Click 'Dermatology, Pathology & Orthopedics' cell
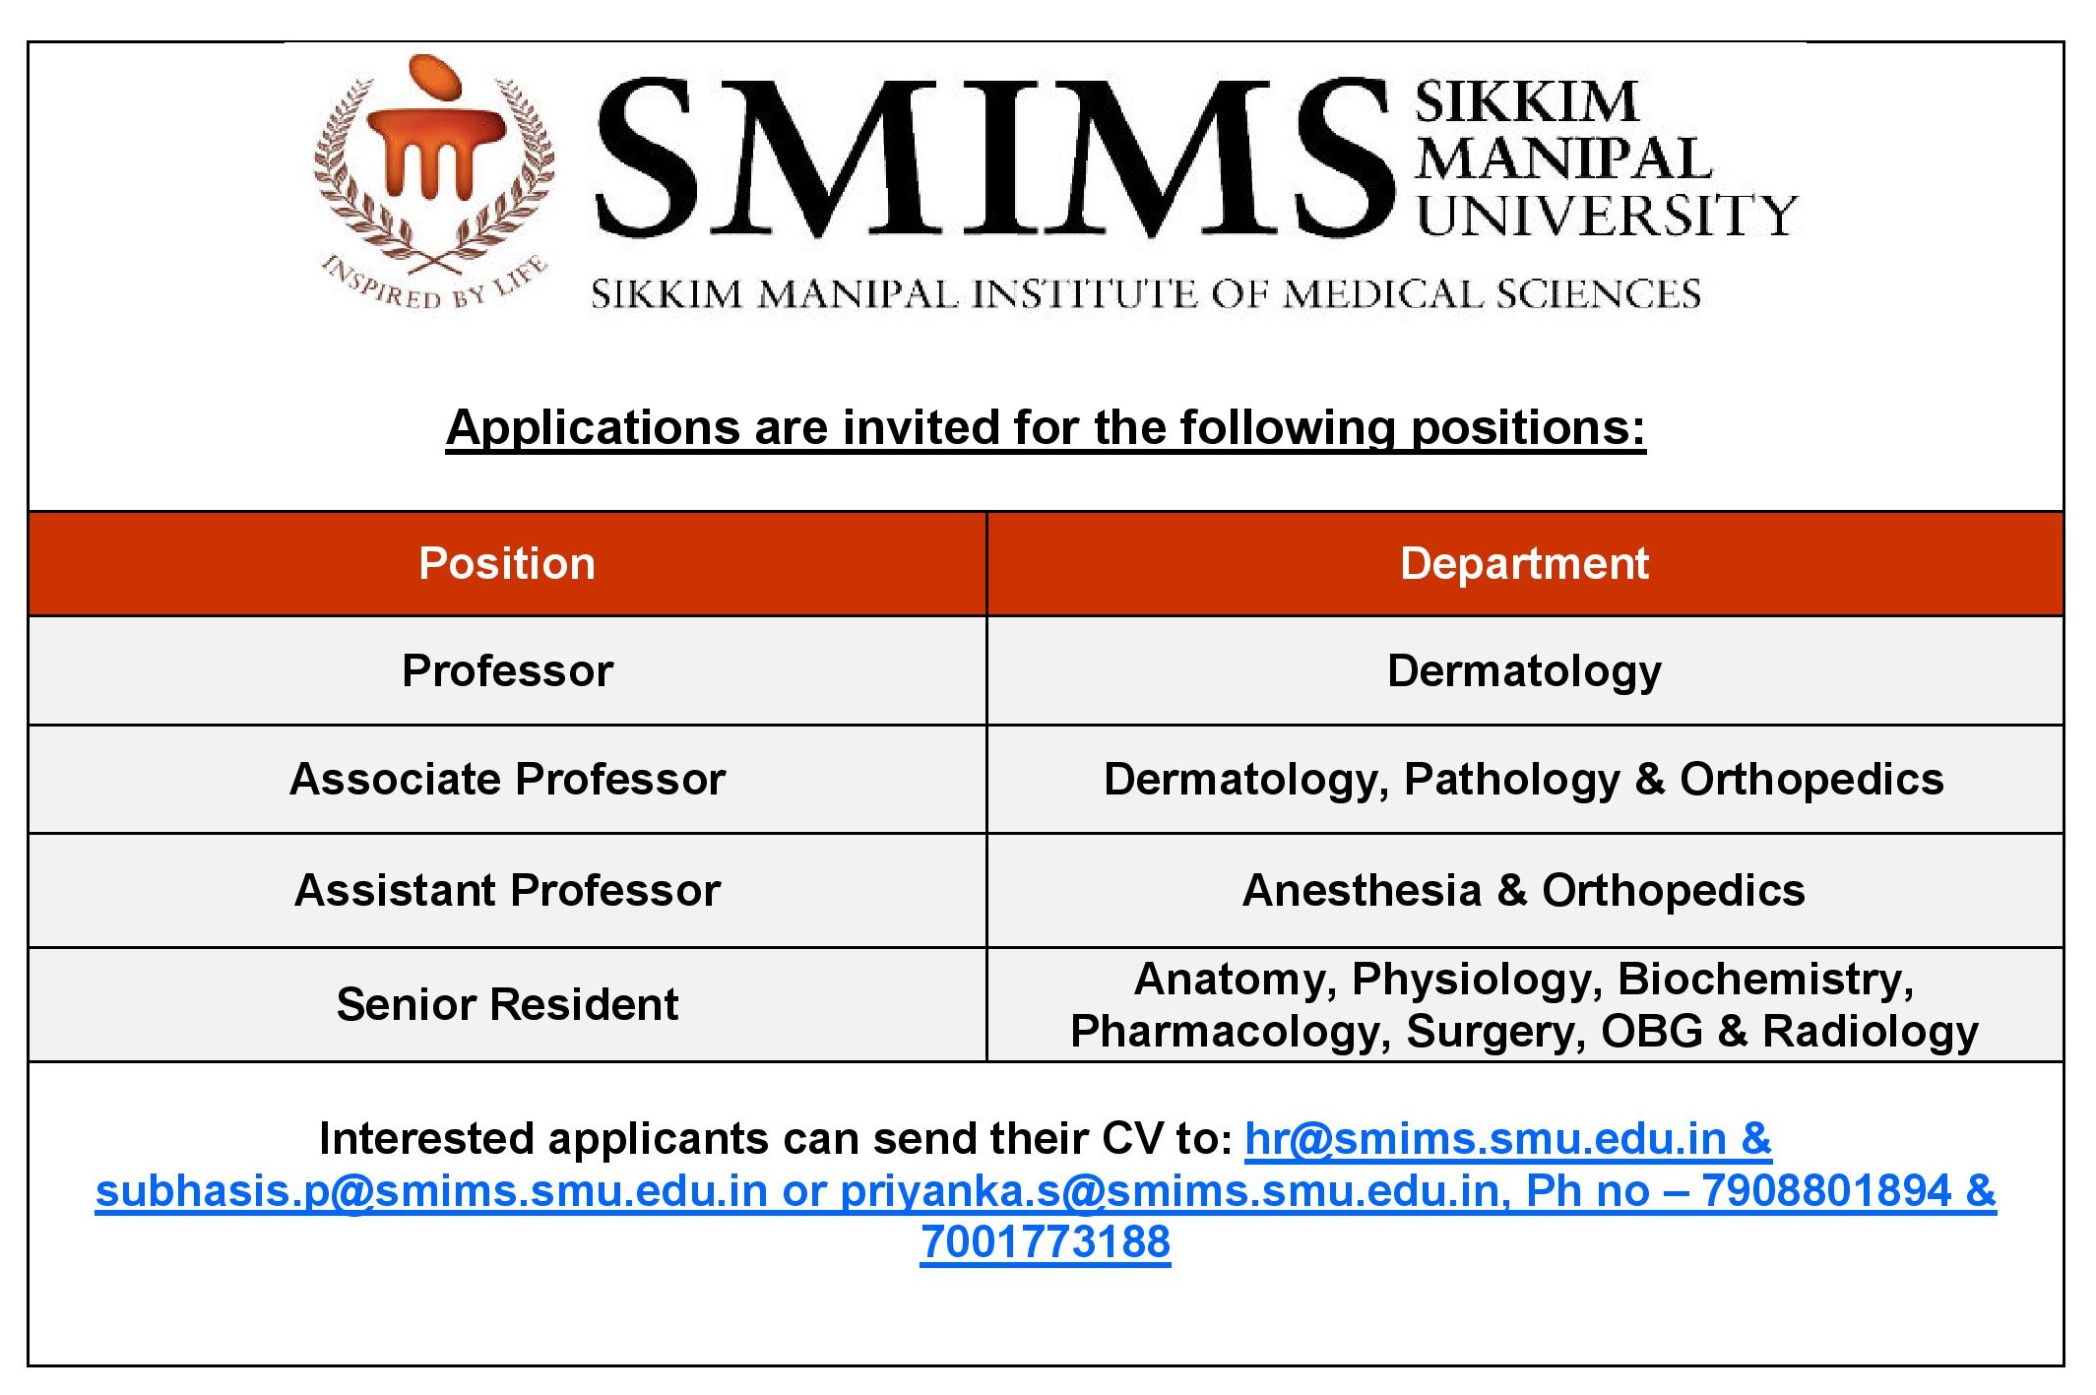The height and width of the screenshot is (1395, 2096). tap(1524, 780)
